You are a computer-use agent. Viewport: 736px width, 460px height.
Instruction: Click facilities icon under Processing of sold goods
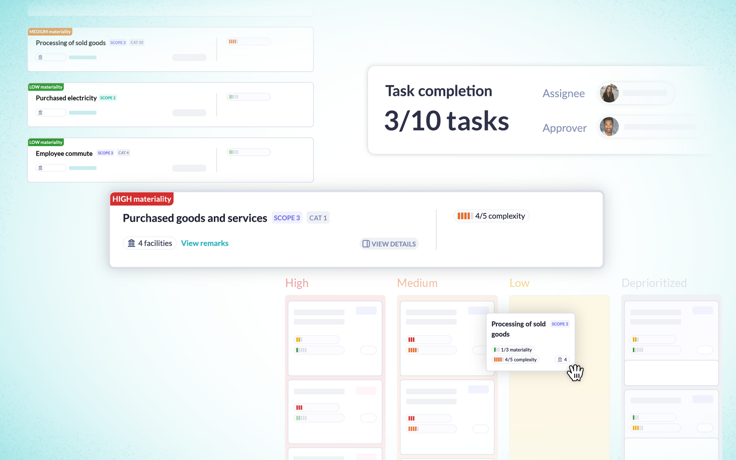click(x=40, y=57)
